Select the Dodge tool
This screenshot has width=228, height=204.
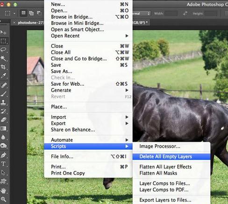(3, 146)
